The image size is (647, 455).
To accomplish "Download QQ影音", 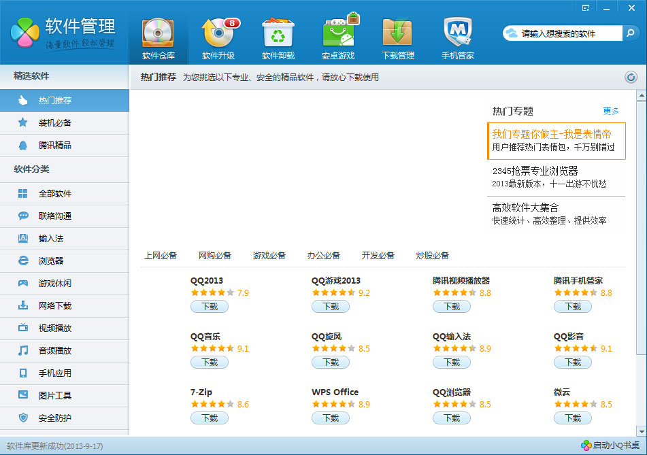I will click(573, 363).
